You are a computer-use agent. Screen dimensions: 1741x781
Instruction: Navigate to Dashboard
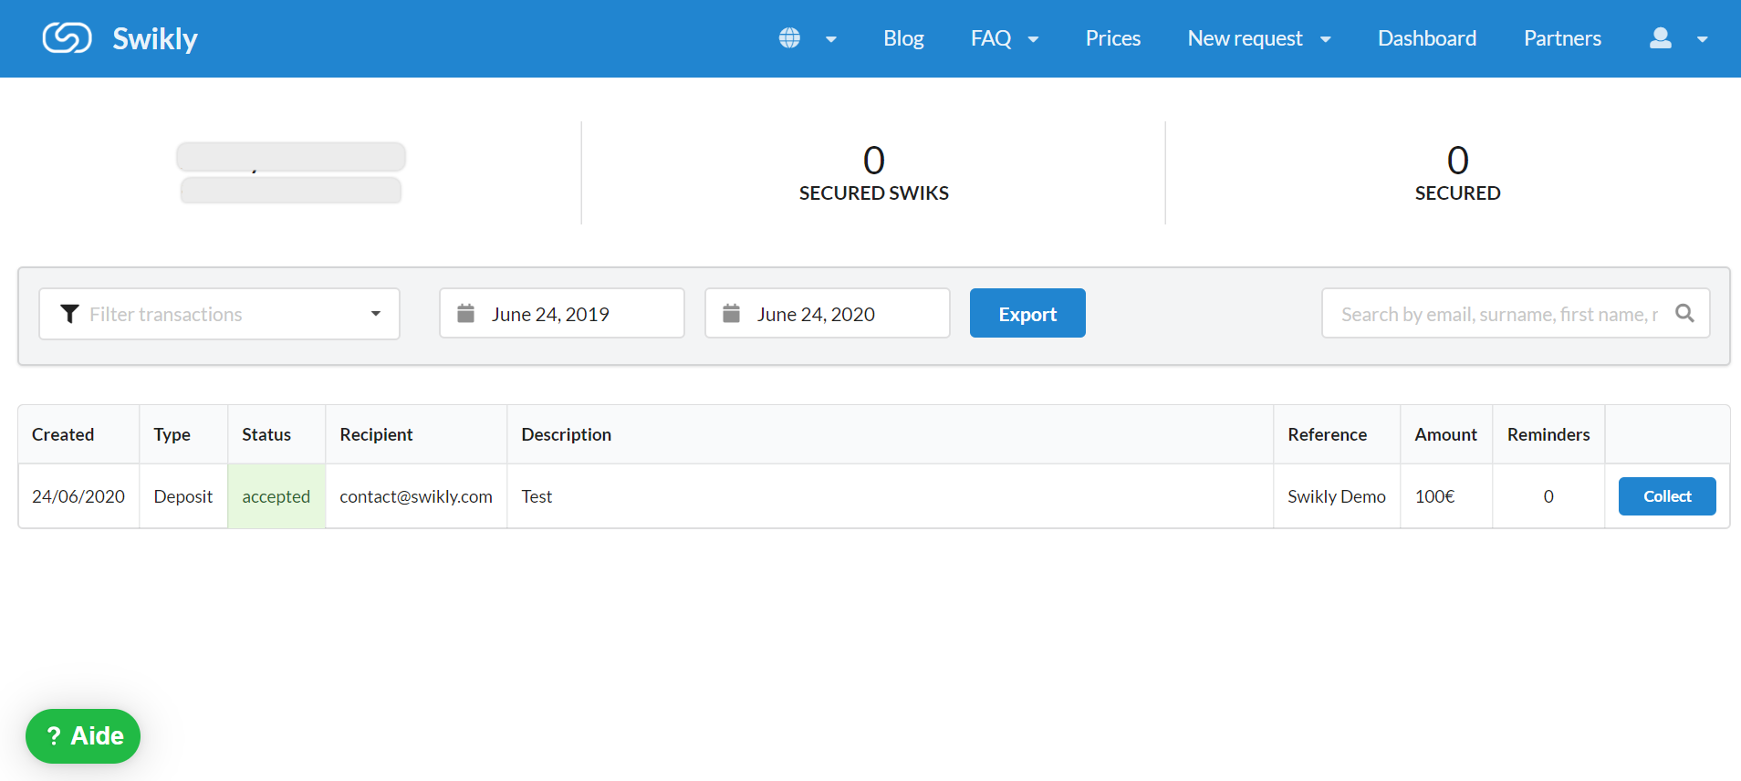1426,38
